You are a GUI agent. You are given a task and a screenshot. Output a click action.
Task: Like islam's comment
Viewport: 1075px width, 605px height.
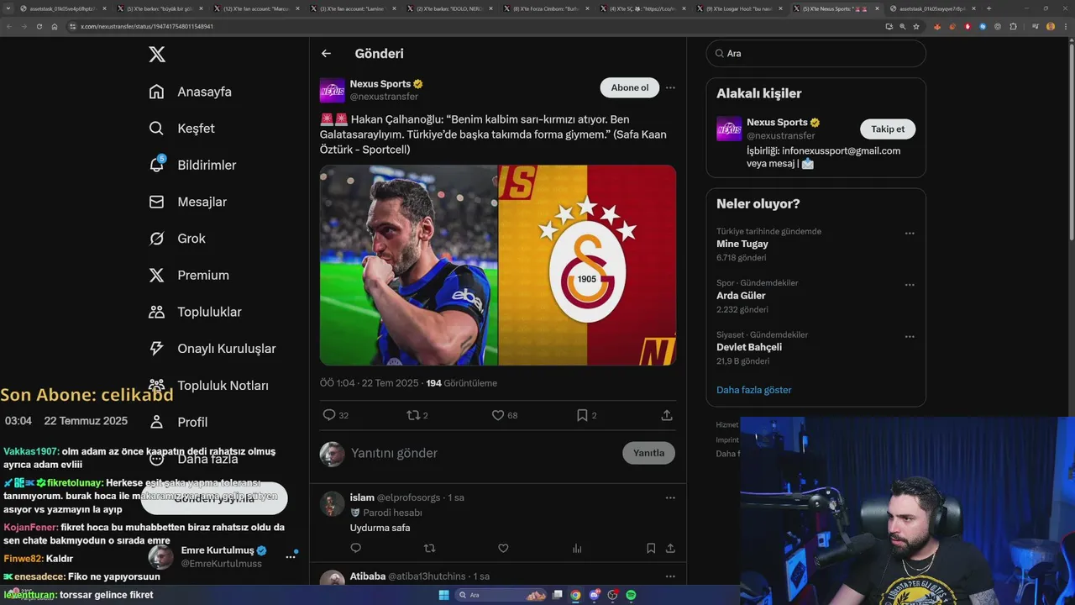click(x=503, y=548)
